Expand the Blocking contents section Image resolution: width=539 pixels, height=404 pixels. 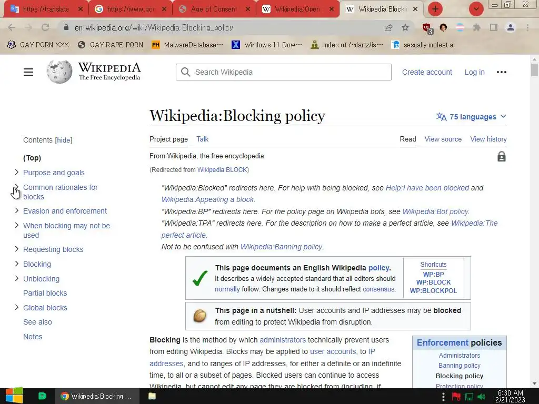[x=16, y=264]
